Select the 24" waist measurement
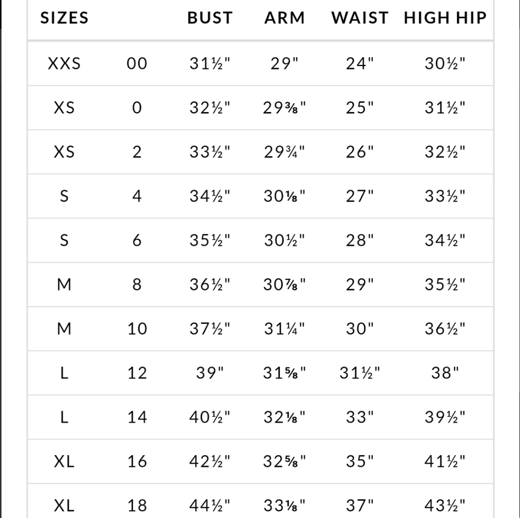Image resolution: width=520 pixels, height=518 pixels. [x=360, y=64]
